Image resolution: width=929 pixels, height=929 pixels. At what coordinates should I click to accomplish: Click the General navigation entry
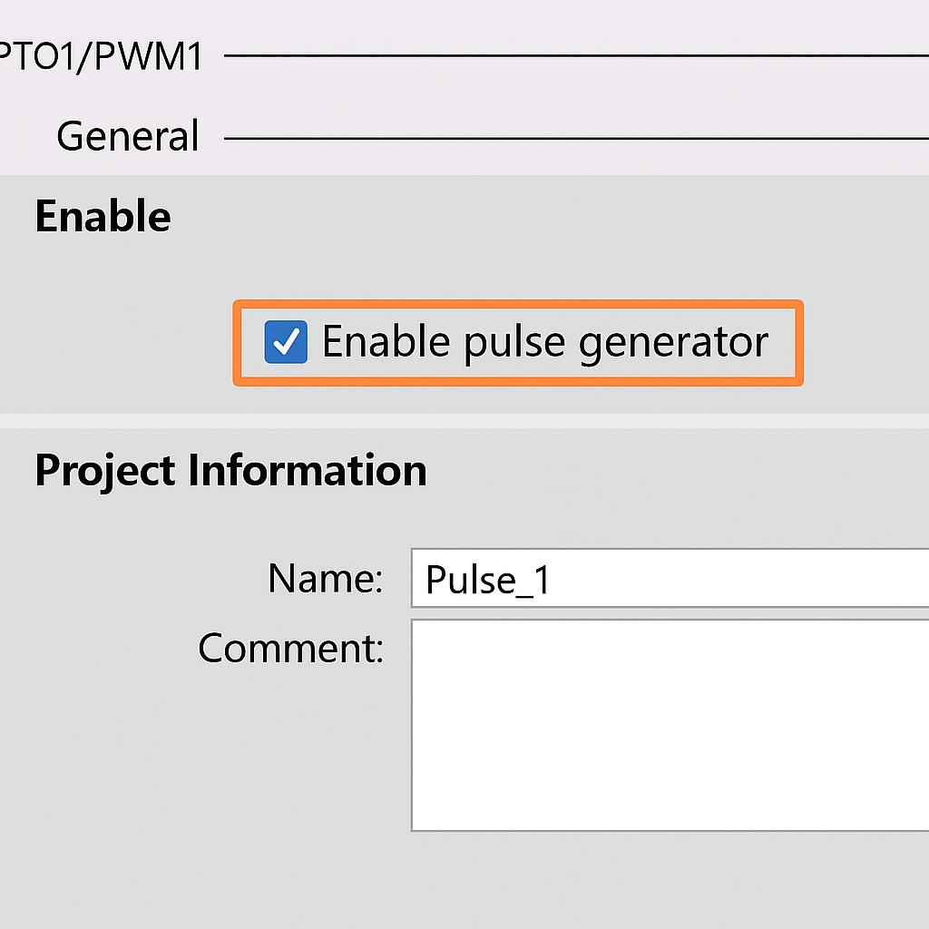[127, 134]
